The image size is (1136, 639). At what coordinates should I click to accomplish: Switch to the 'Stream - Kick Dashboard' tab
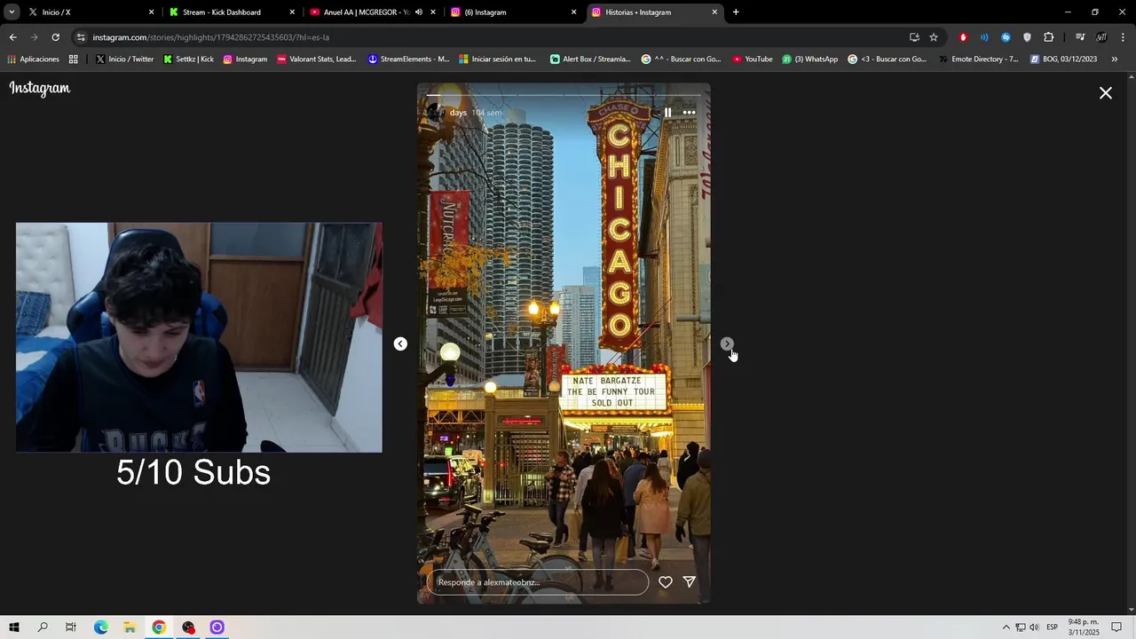[231, 12]
